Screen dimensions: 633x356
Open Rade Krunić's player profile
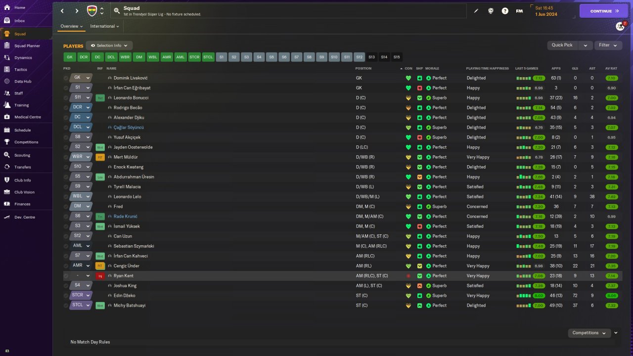[x=126, y=217]
